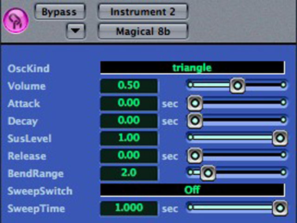Click the SweepTime slider thumb
297x223 pixels.
[x=280, y=208]
